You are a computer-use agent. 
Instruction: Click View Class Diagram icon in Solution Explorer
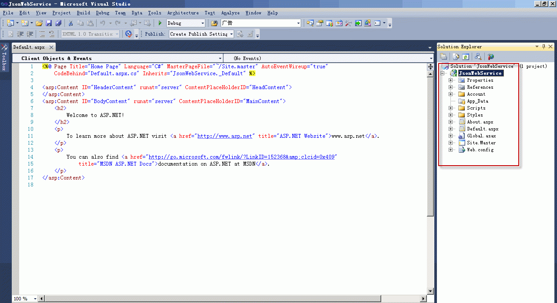(x=478, y=57)
